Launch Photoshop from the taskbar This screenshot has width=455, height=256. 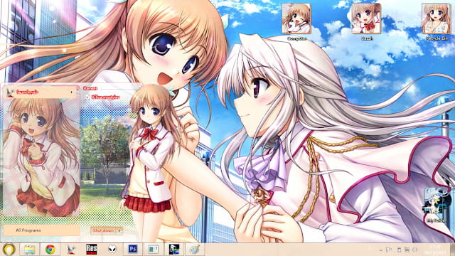coord(133,250)
